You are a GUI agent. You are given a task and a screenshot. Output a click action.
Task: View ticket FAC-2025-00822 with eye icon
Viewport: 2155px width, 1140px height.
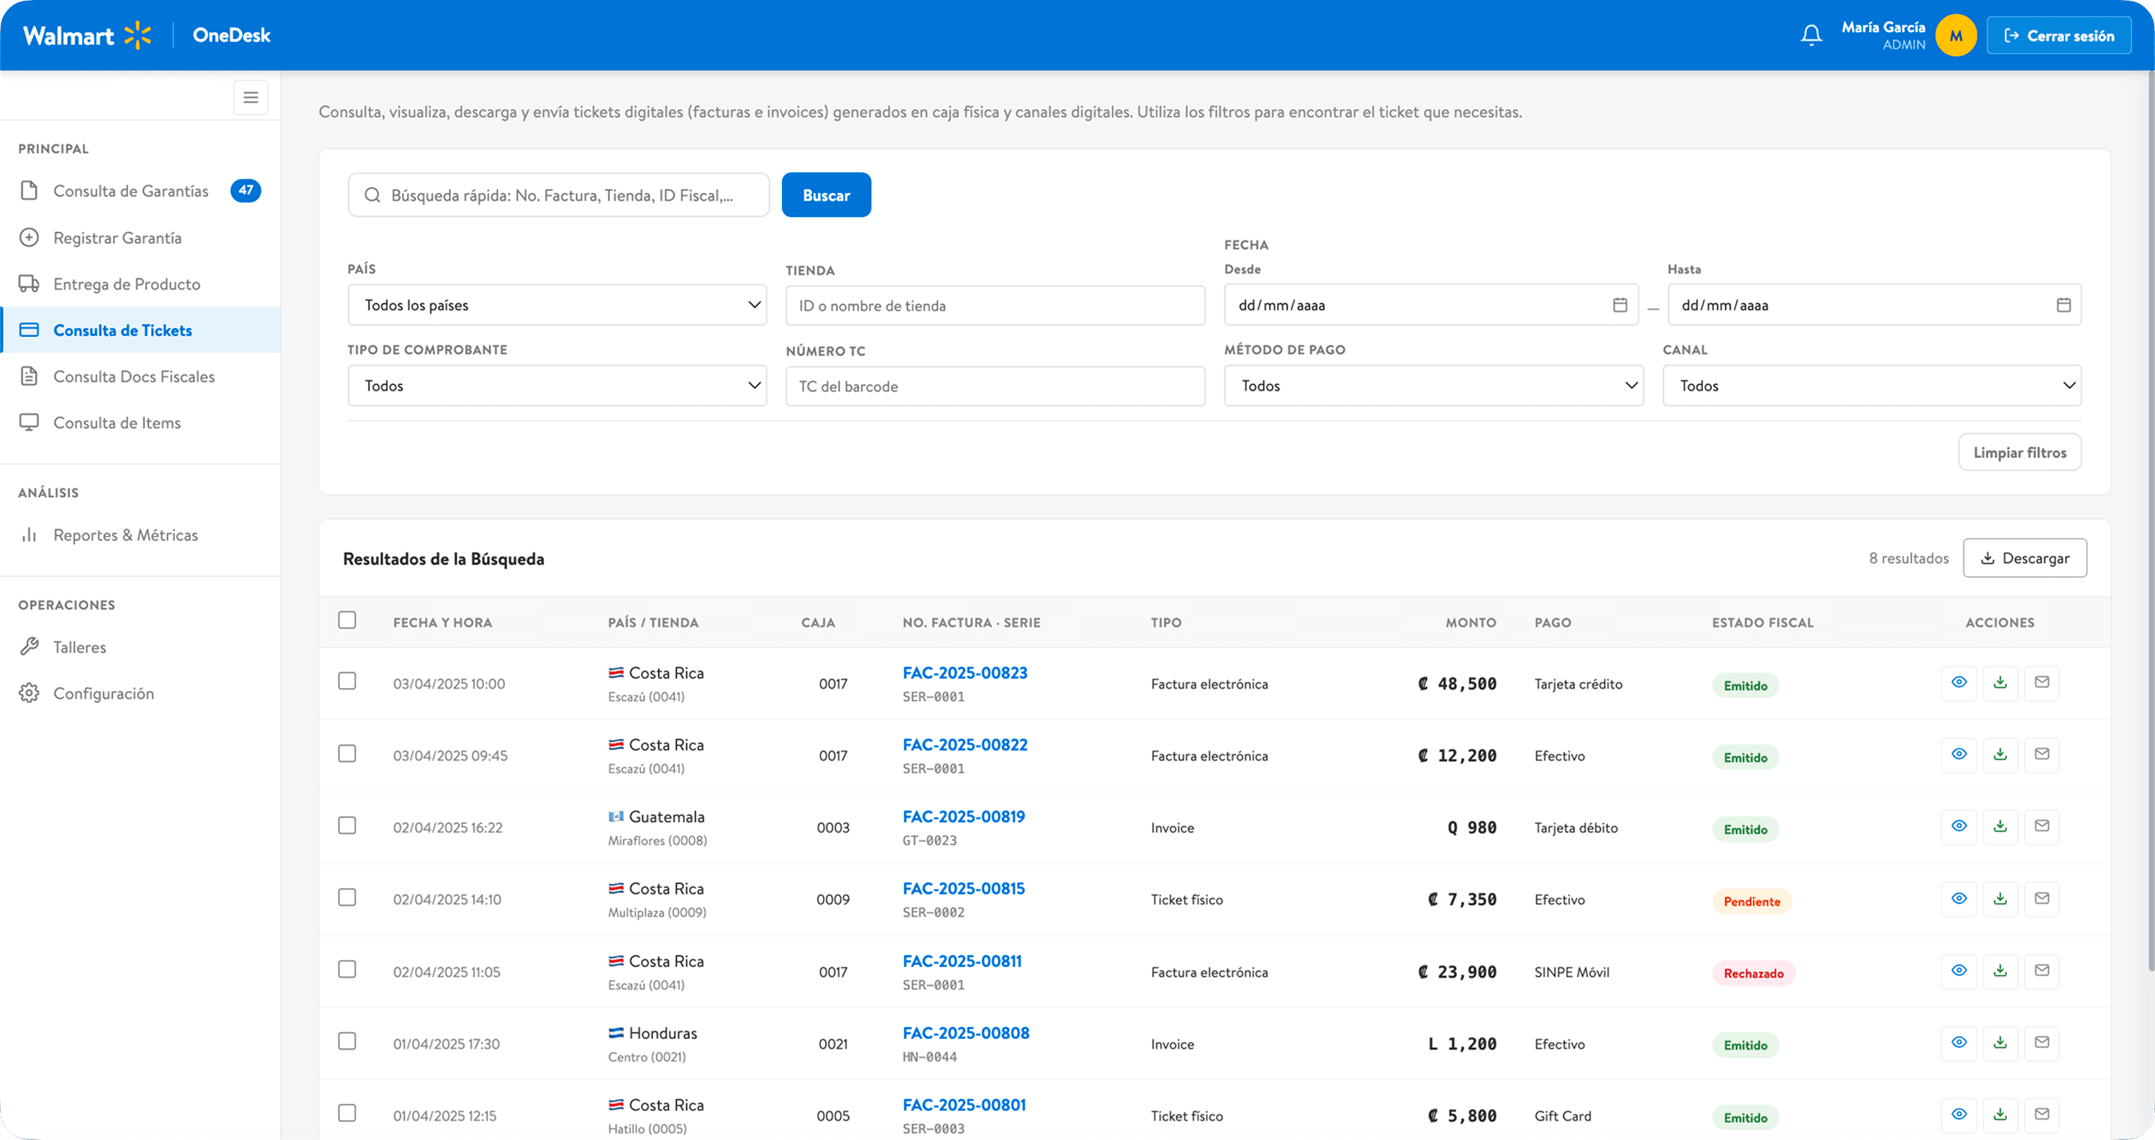click(x=1958, y=755)
